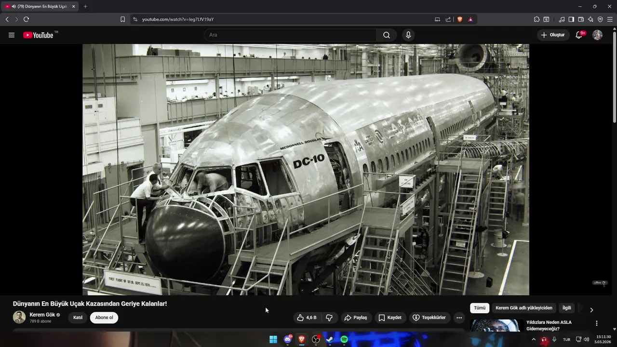Image resolution: width=617 pixels, height=347 pixels.
Task: Open Steam from the taskbar
Action: pos(330,339)
